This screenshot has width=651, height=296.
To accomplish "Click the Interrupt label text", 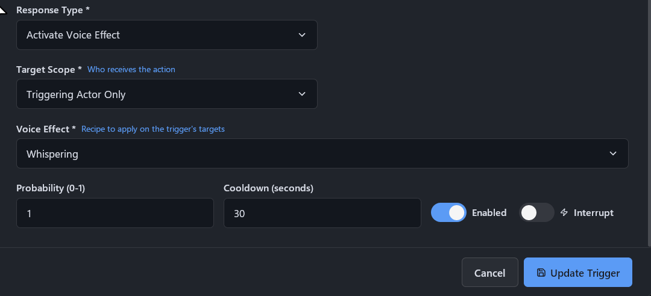I will pos(593,212).
